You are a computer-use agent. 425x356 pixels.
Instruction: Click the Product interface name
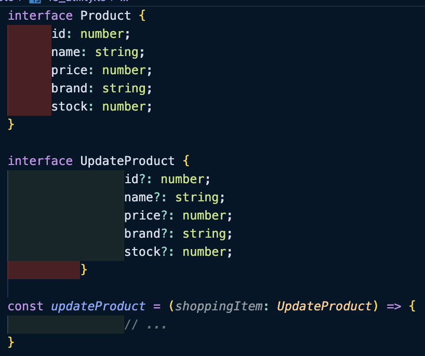[x=105, y=16]
